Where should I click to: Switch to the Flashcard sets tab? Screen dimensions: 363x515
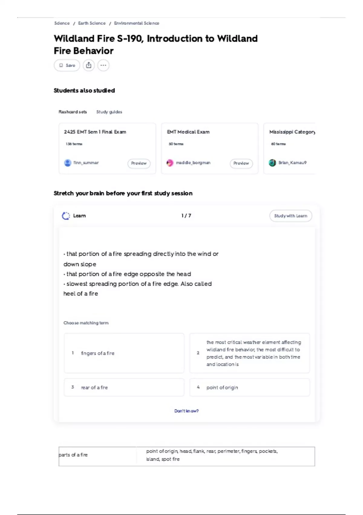click(x=73, y=112)
